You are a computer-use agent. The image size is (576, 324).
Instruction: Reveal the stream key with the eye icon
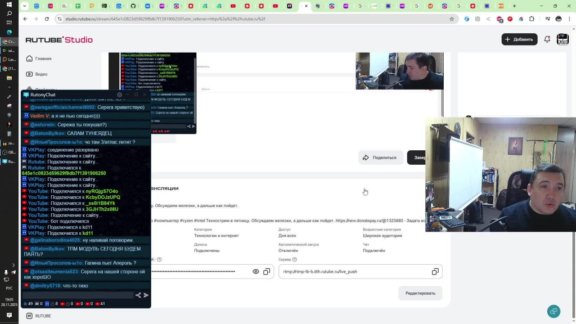point(256,271)
